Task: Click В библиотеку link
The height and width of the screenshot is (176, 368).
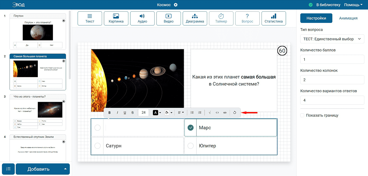Action: (x=328, y=5)
